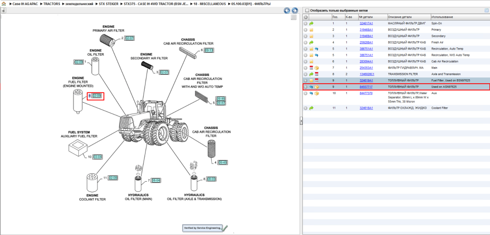Click the green arrow icon in row 1346028C1
This screenshot has width=490, height=235.
click(311, 74)
